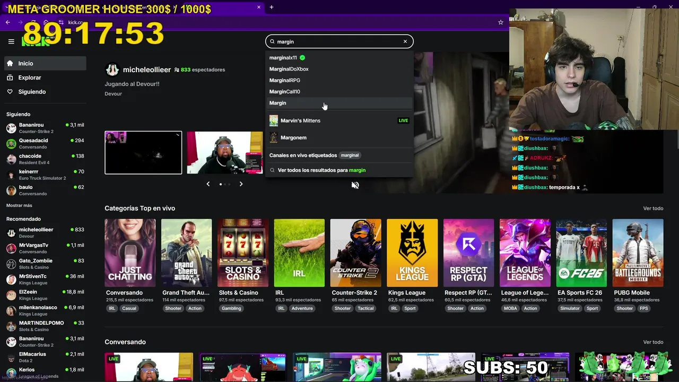
Task: Open a new browser tab
Action: pos(272,7)
